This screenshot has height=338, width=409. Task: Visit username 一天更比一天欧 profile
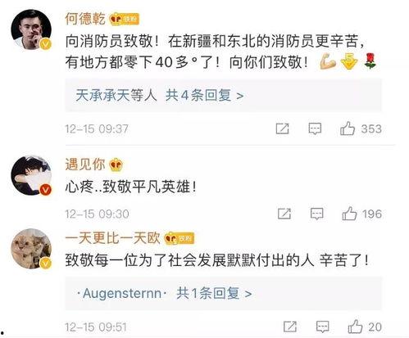112,238
